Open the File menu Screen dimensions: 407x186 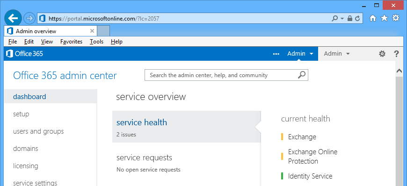[x=13, y=42]
